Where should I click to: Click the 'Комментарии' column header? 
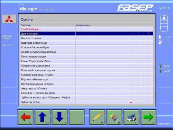tap(83, 25)
